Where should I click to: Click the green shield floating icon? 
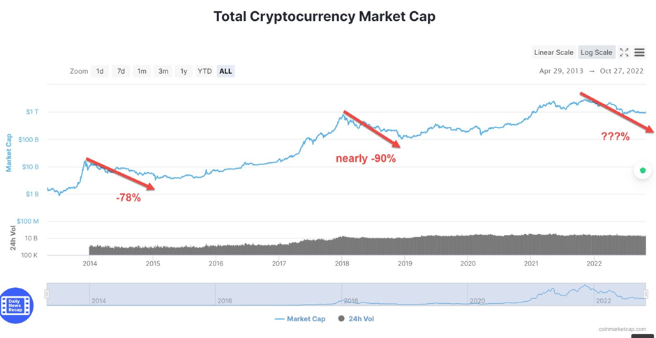pos(643,170)
